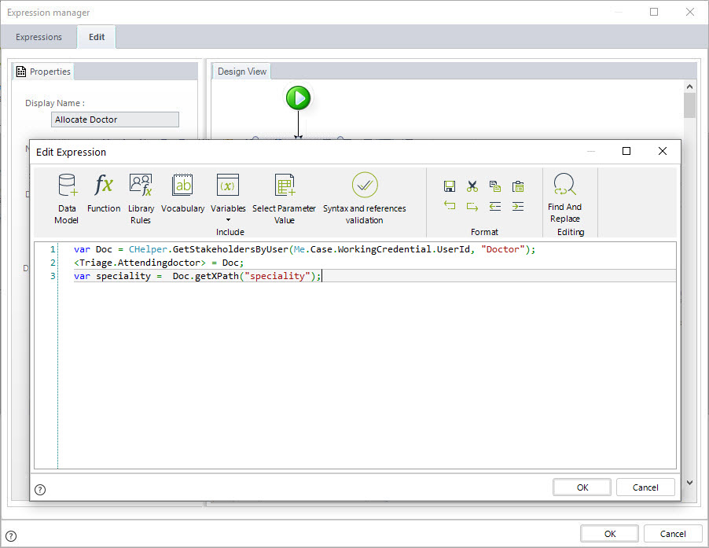Switch to the Expressions tab
Viewport: 709px width, 548px height.
click(39, 37)
